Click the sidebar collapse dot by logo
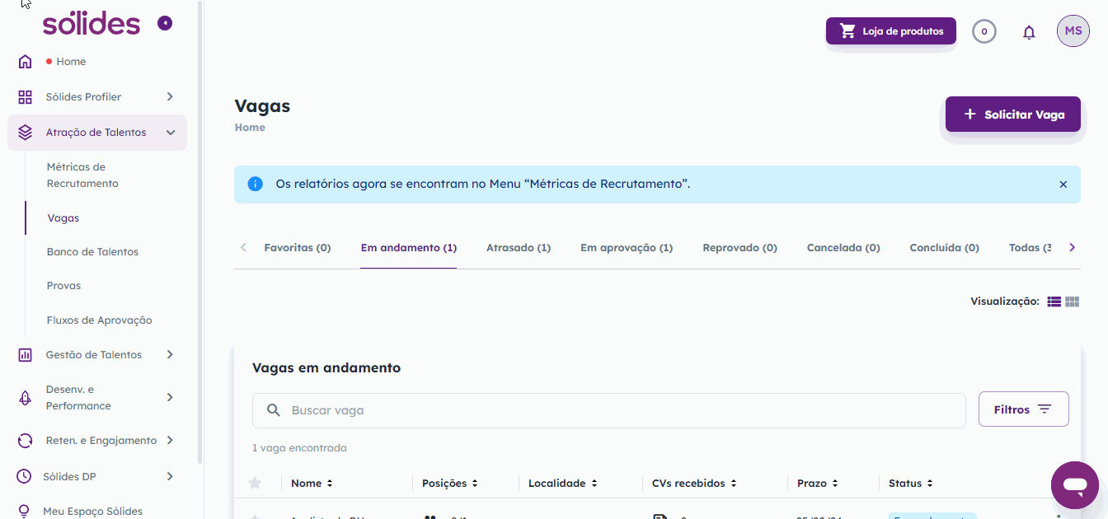Viewport: 1108px width, 519px height. coord(165,23)
